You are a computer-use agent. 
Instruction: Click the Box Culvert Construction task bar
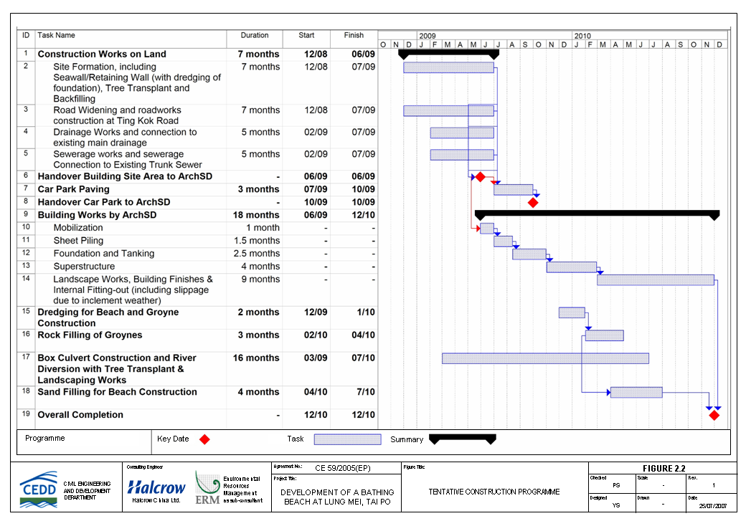coord(545,358)
